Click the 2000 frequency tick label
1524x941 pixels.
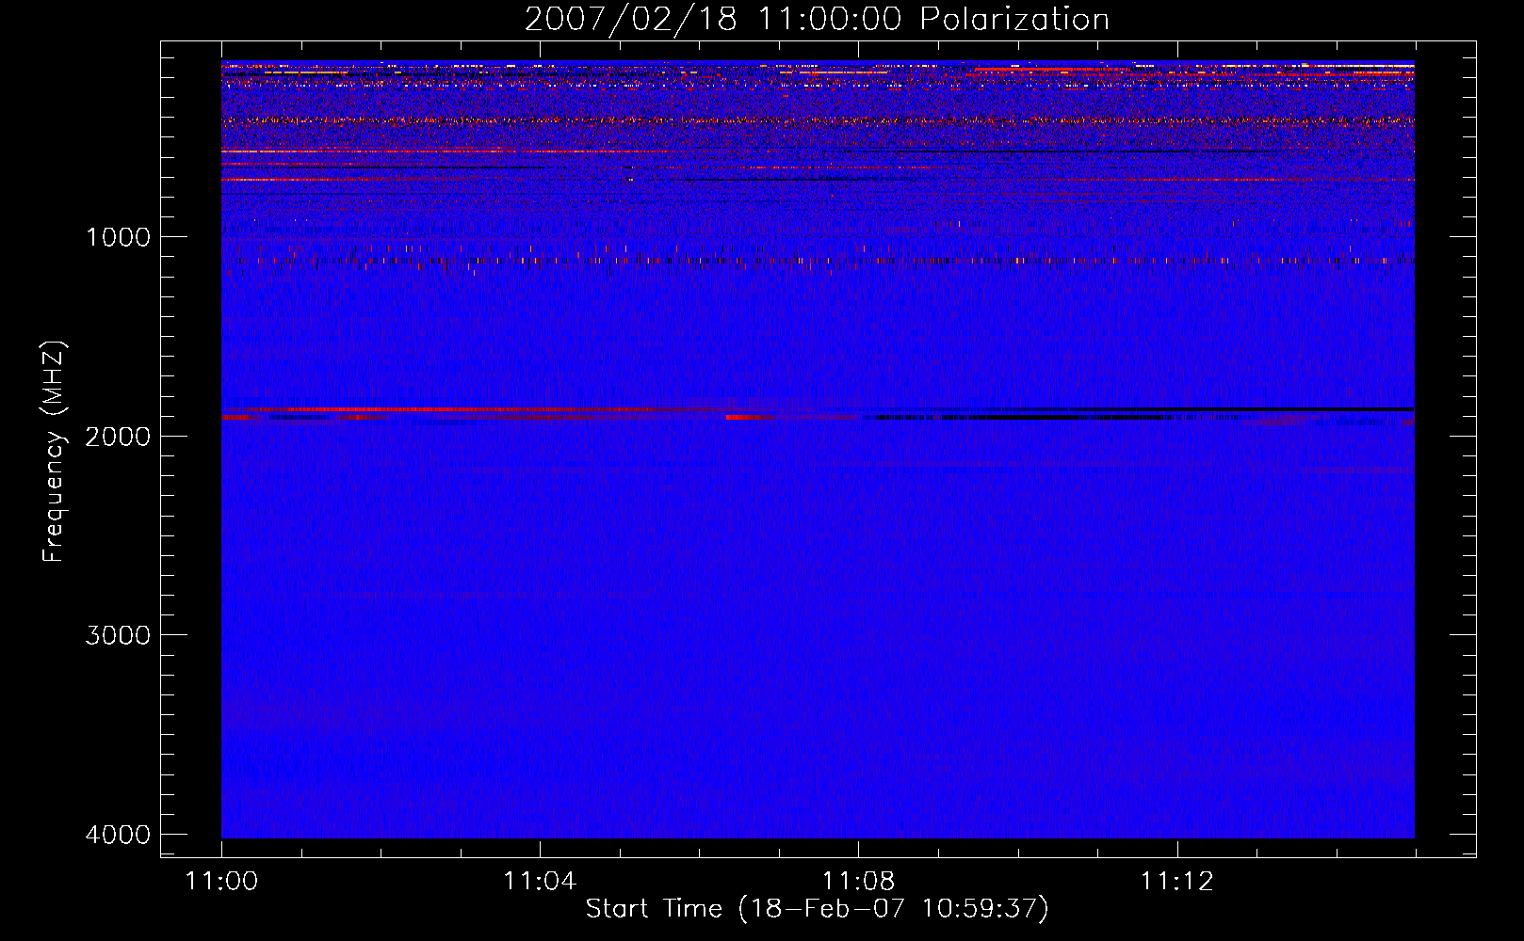pos(118,436)
